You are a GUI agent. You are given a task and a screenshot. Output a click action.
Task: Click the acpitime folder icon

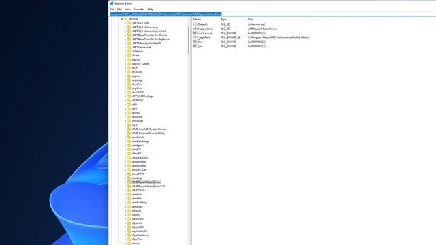[129, 88]
